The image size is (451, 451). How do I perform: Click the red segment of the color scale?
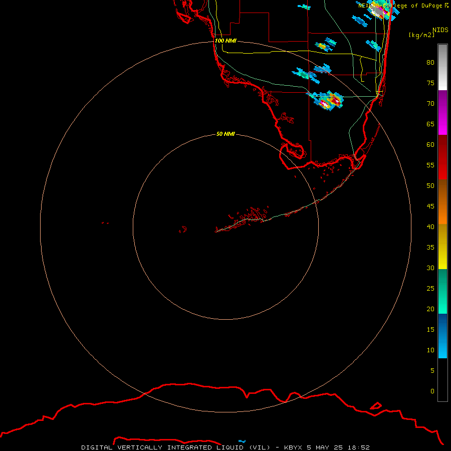(x=442, y=157)
